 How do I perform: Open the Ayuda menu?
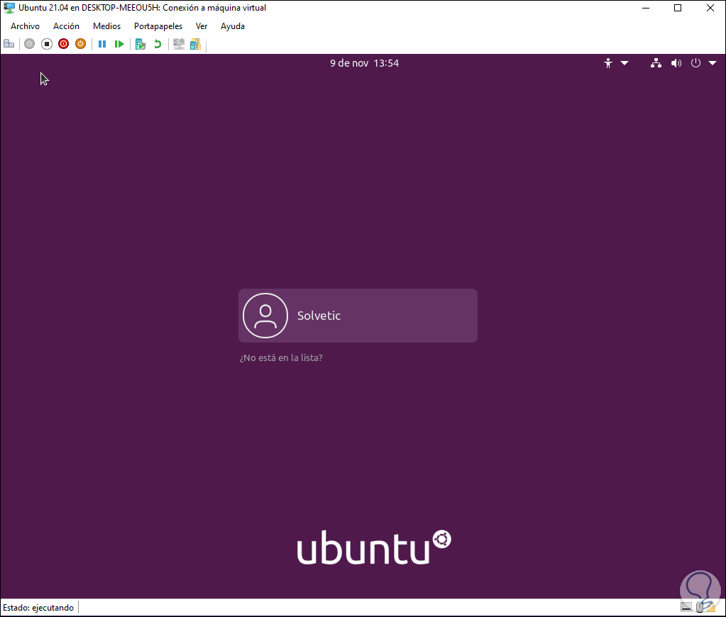coord(233,26)
